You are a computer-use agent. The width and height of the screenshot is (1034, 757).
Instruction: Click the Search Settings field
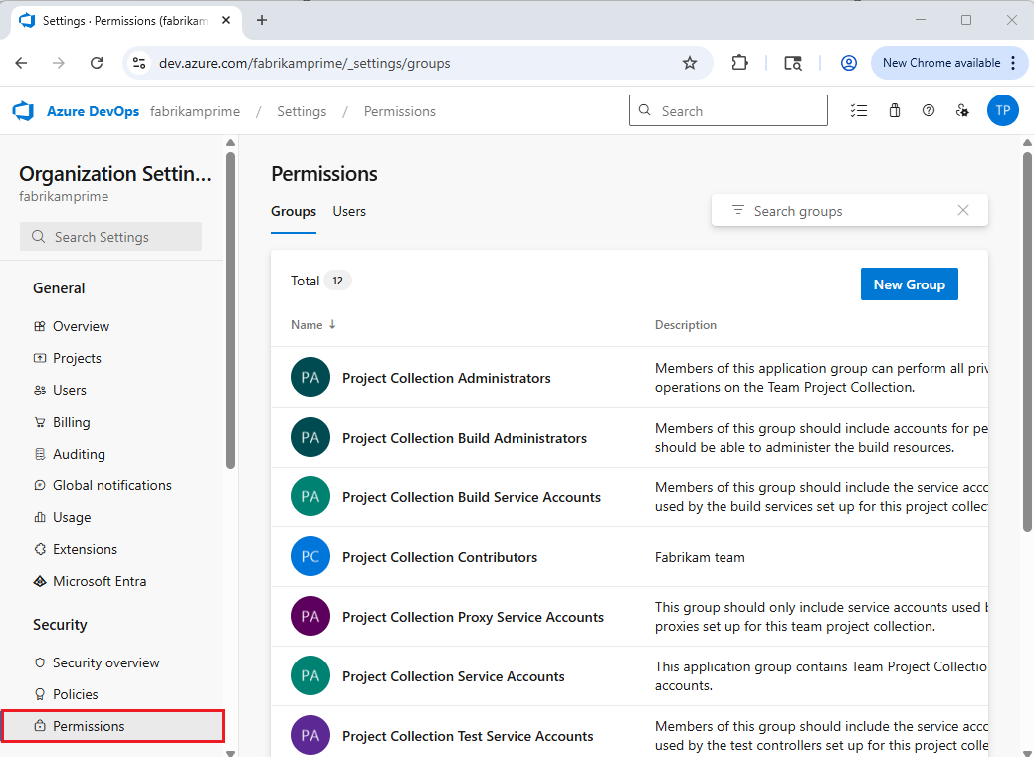pyautogui.click(x=110, y=236)
